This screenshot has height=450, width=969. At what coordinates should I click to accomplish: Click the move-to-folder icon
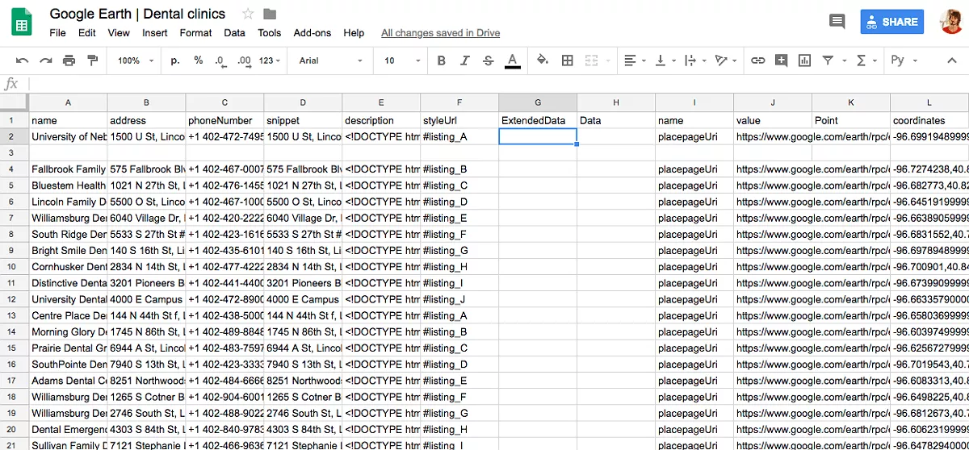pos(270,14)
